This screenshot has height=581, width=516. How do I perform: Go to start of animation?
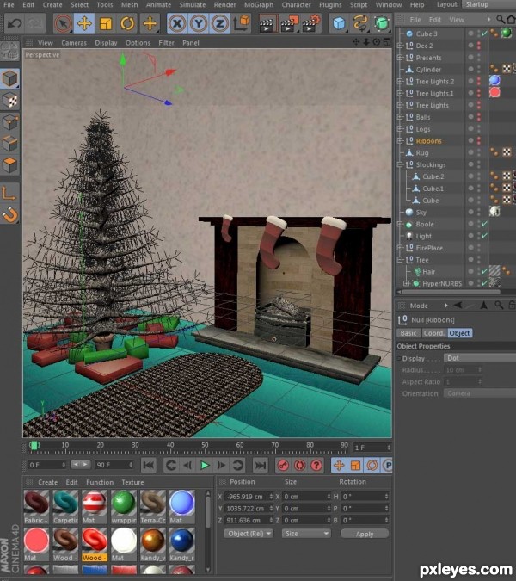point(149,465)
